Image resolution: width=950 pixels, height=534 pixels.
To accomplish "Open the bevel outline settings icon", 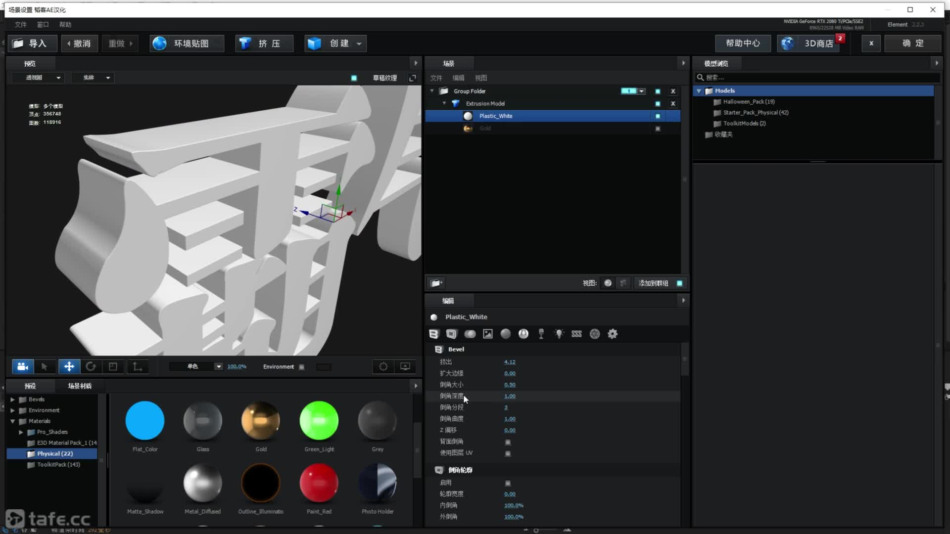I will click(x=451, y=334).
